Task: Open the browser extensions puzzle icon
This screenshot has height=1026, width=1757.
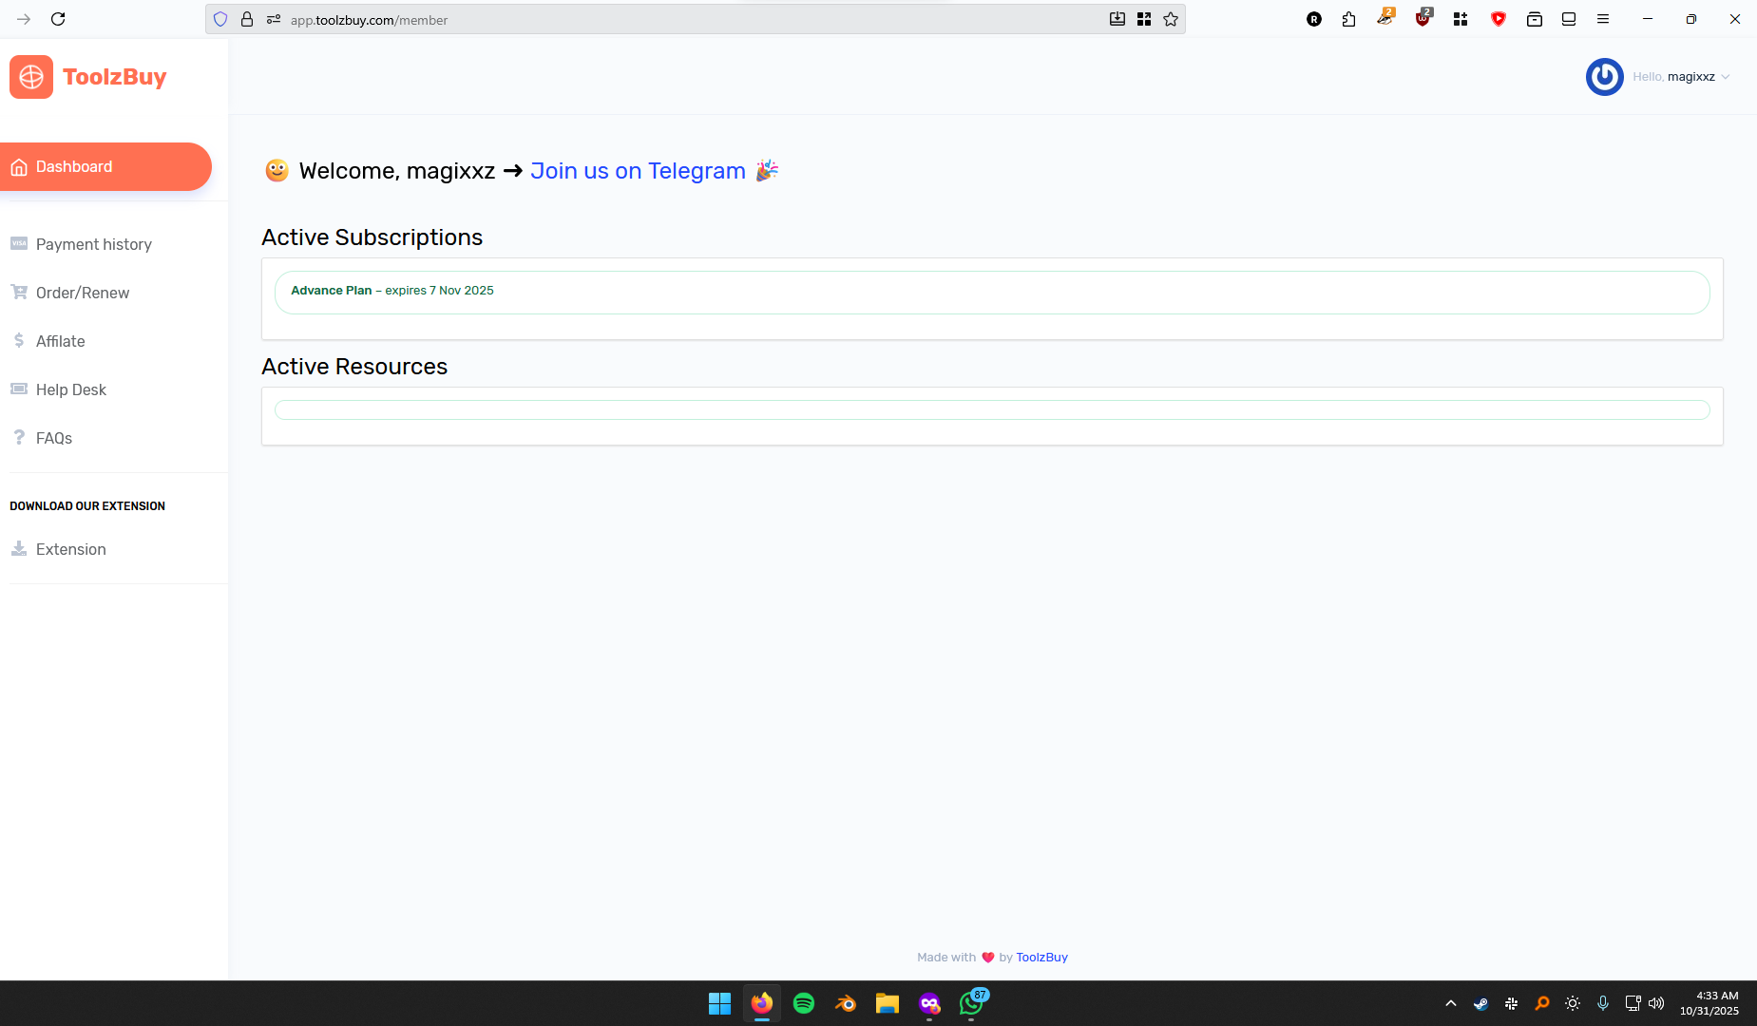Action: pos(1348,19)
